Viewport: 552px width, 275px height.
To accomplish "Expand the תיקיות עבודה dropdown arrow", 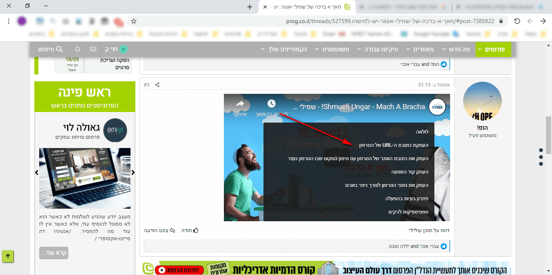I will pyautogui.click(x=358, y=49).
